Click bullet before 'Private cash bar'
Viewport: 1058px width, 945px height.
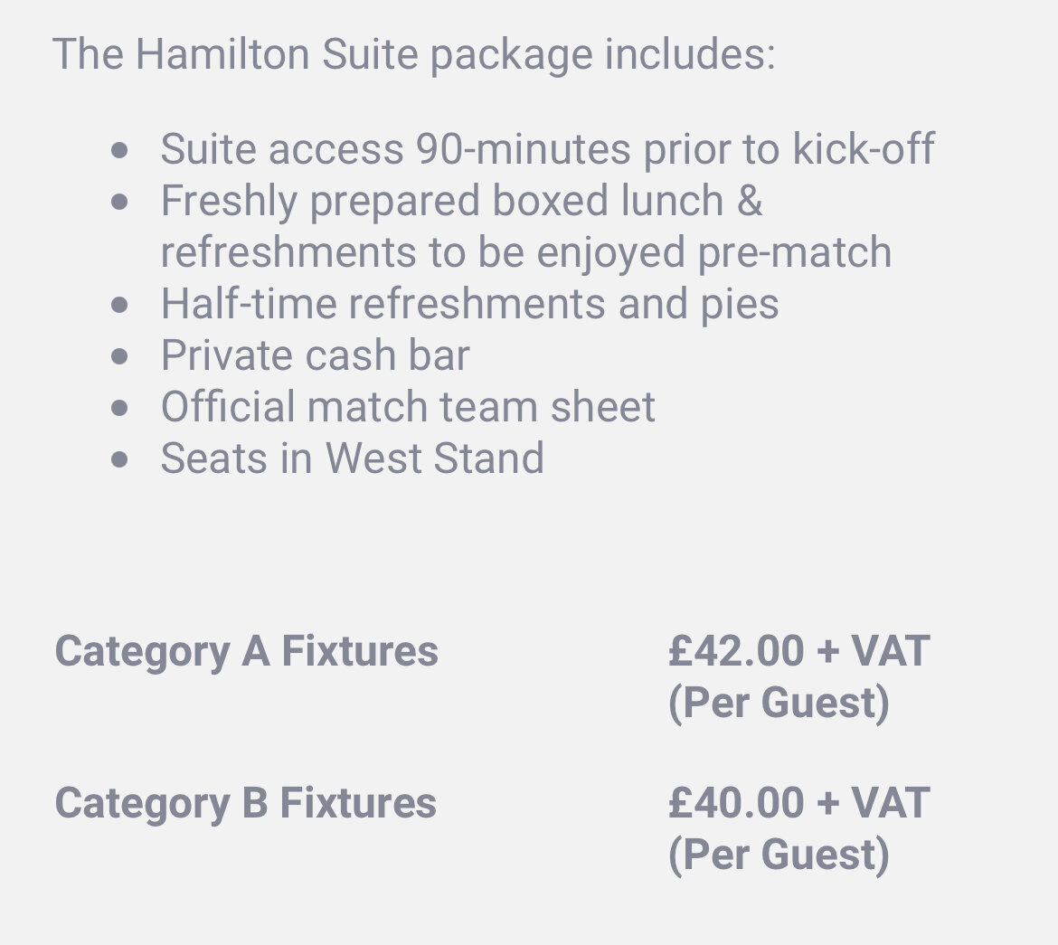click(119, 356)
